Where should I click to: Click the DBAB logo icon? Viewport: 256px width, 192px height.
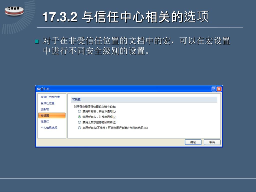[14, 11]
